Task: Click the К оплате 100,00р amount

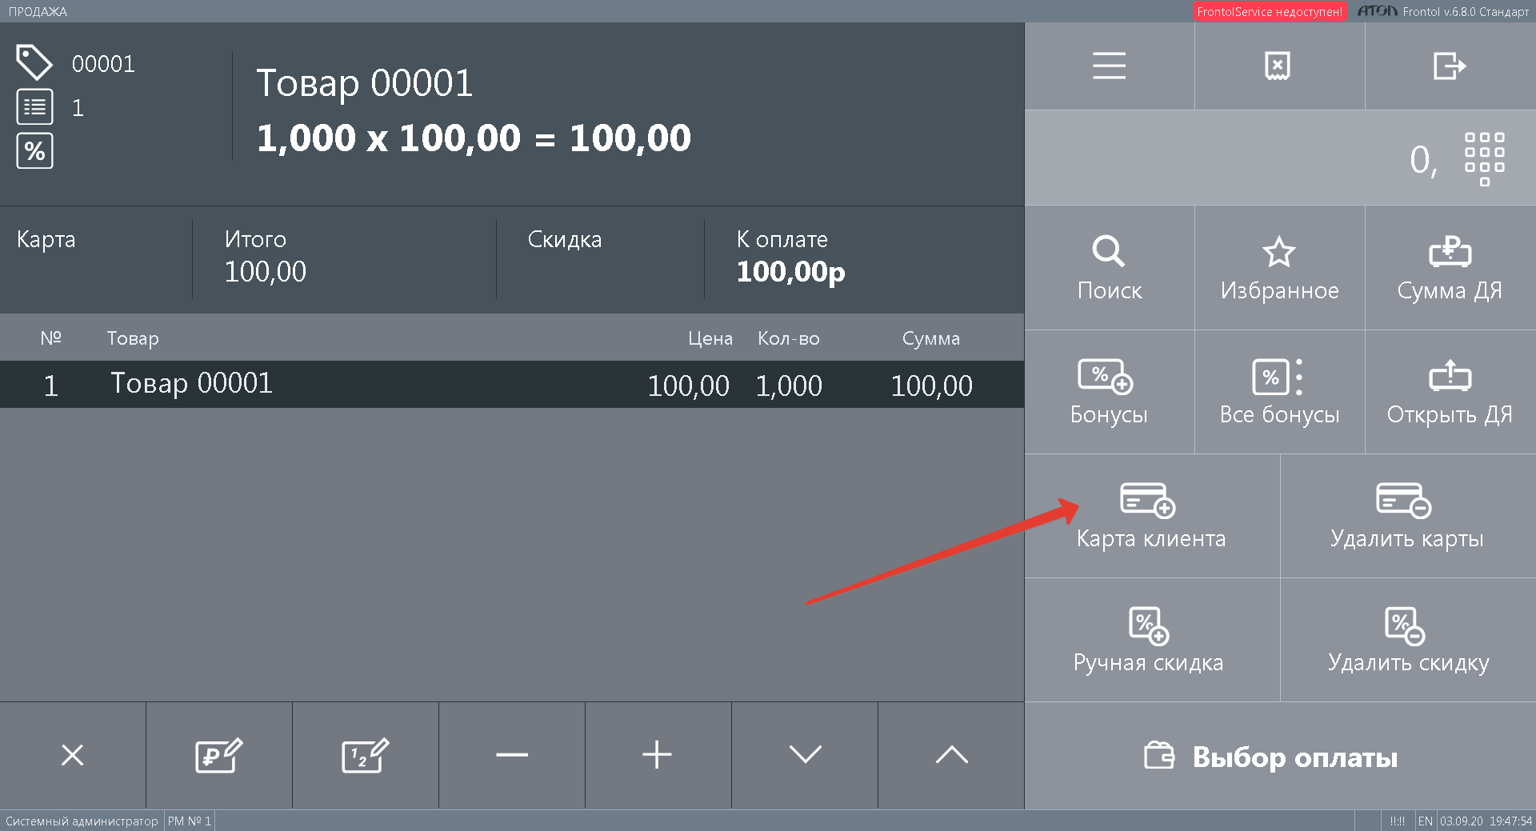Action: (790, 256)
